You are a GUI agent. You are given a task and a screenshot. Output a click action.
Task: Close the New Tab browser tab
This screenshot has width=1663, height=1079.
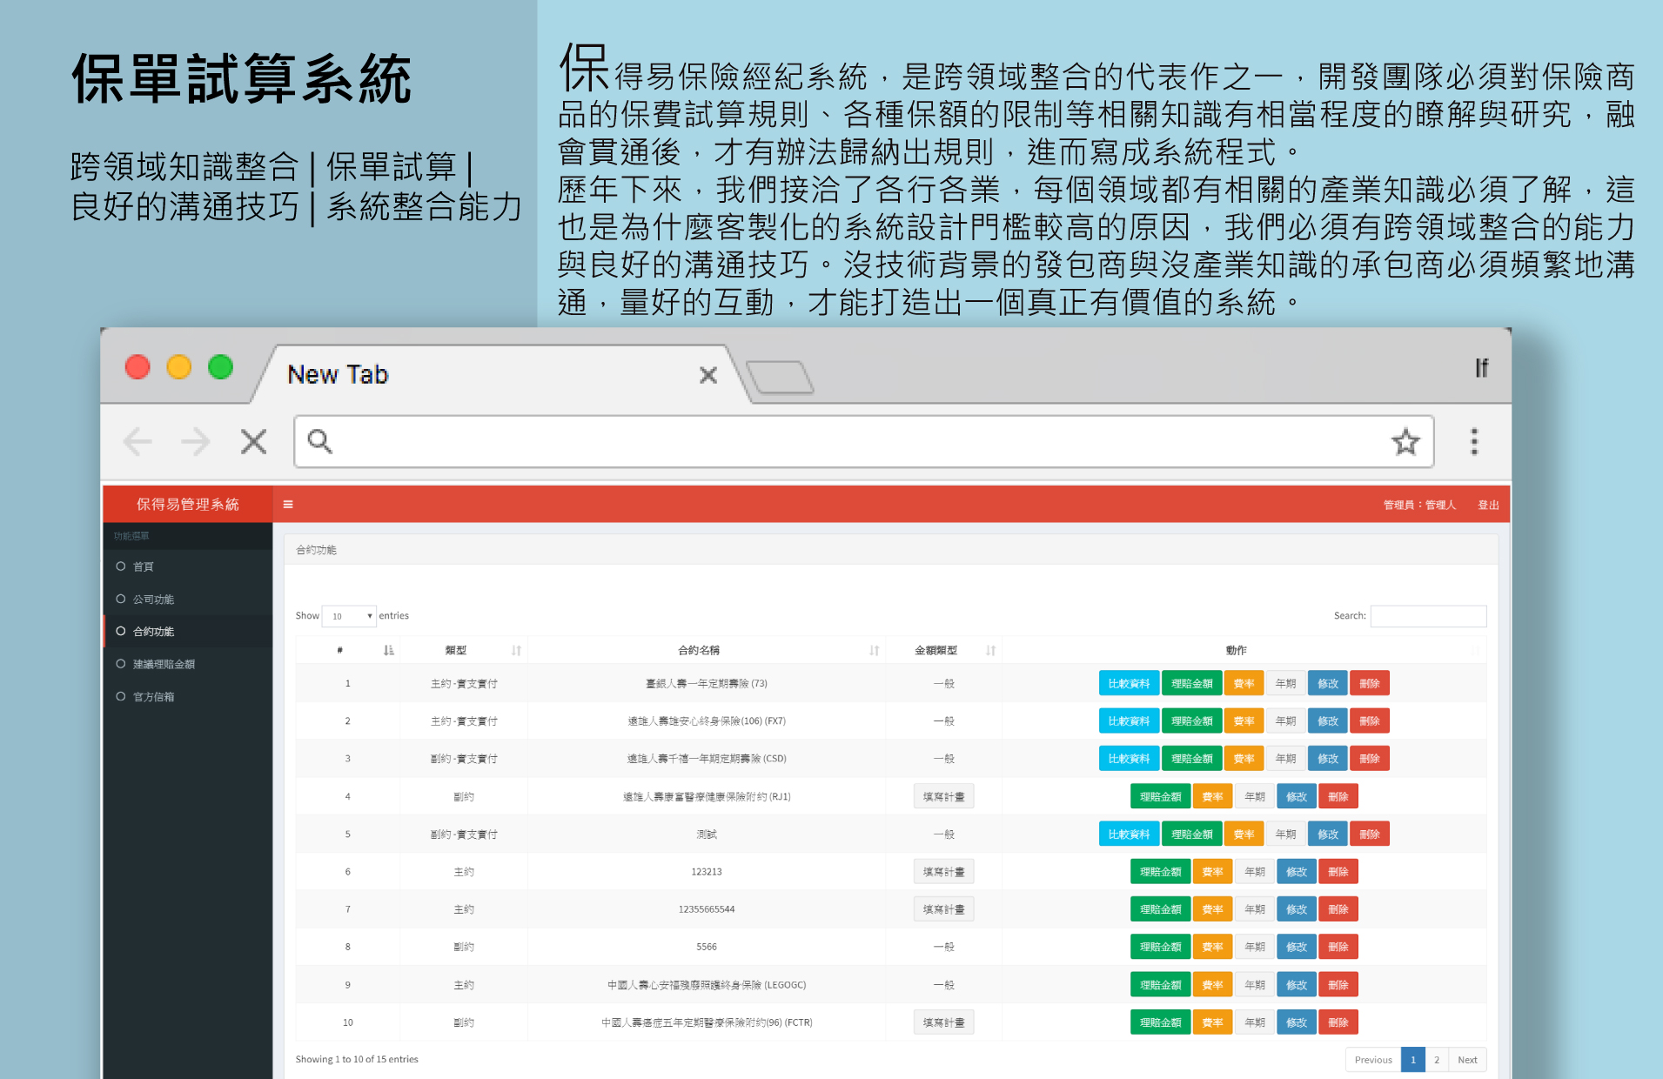coord(708,375)
